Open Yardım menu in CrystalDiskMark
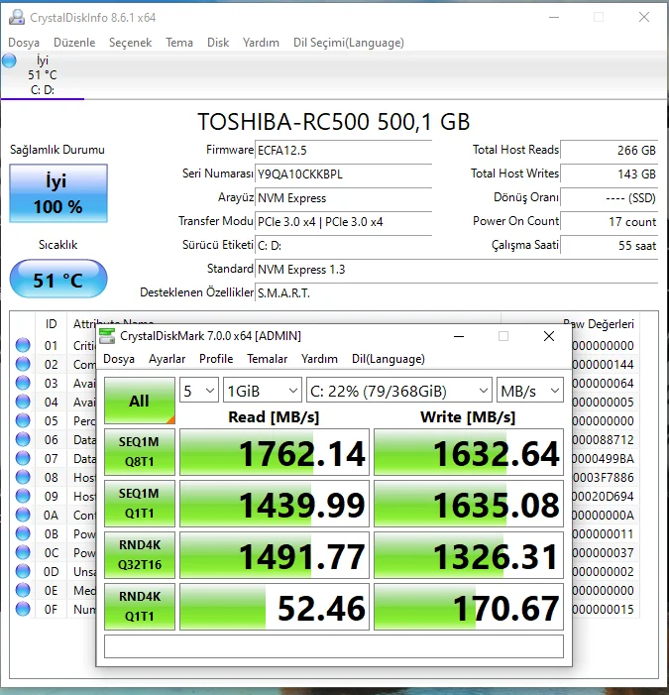The image size is (669, 695). 319,359
